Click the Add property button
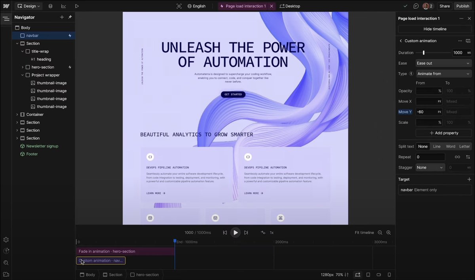Viewport: 475px width, 280px height. [444, 133]
